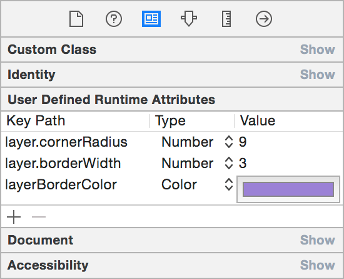The image size is (344, 279).
Task: Show the Document section
Action: [x=317, y=240]
